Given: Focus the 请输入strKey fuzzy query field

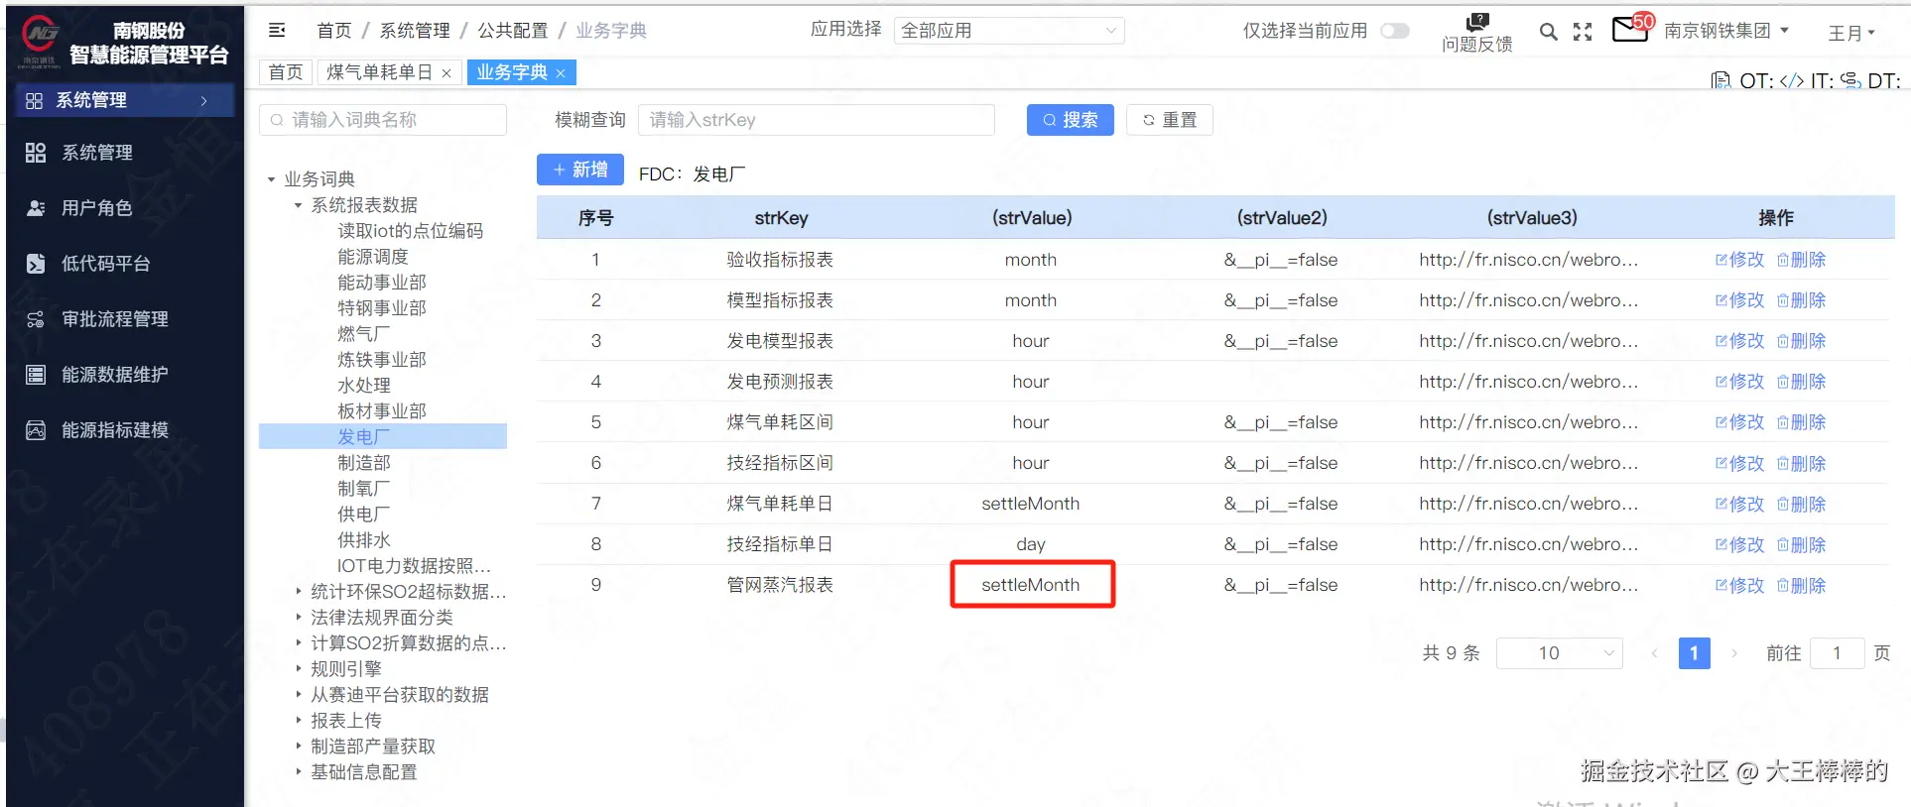Looking at the screenshot, I should [x=816, y=120].
